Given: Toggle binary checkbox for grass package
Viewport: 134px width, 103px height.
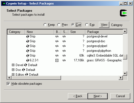Looking at the screenshot, I should [57, 61].
